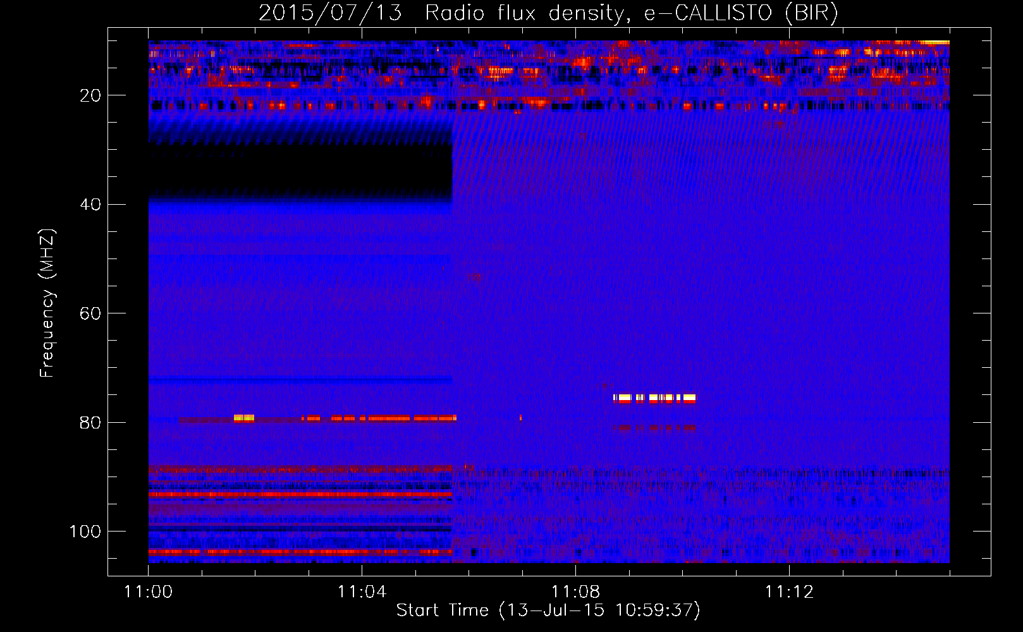
Task: Click the faint red burst near 81 MHz
Action: pos(654,427)
